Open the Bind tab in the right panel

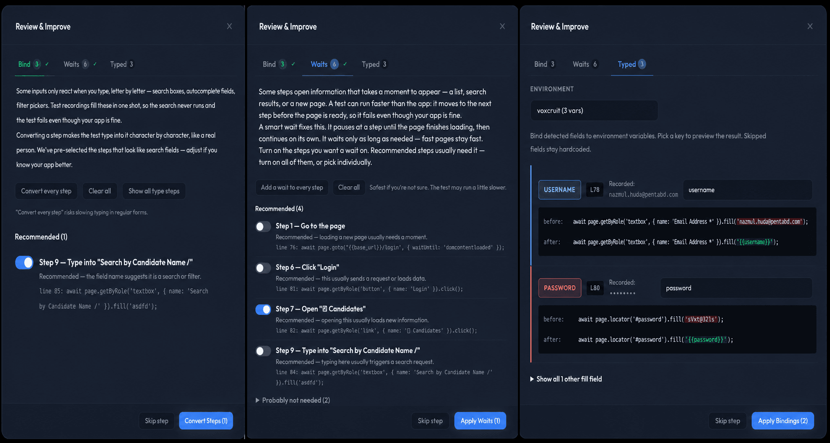545,64
